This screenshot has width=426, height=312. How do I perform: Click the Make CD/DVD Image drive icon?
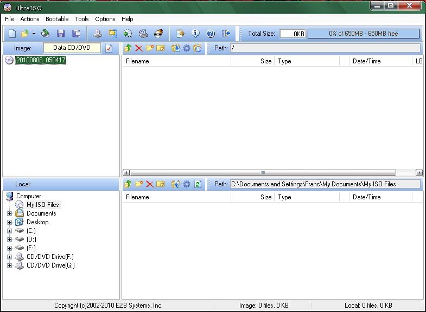(98, 34)
